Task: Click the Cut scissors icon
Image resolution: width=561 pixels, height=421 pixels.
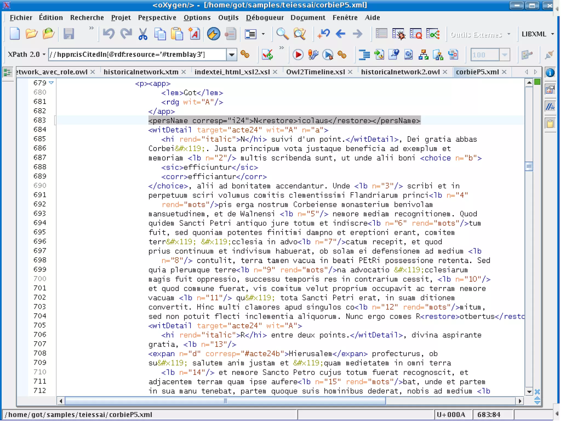Action: click(143, 34)
